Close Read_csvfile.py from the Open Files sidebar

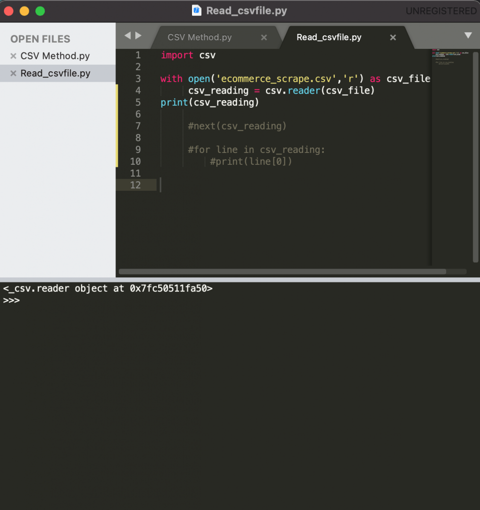(13, 74)
